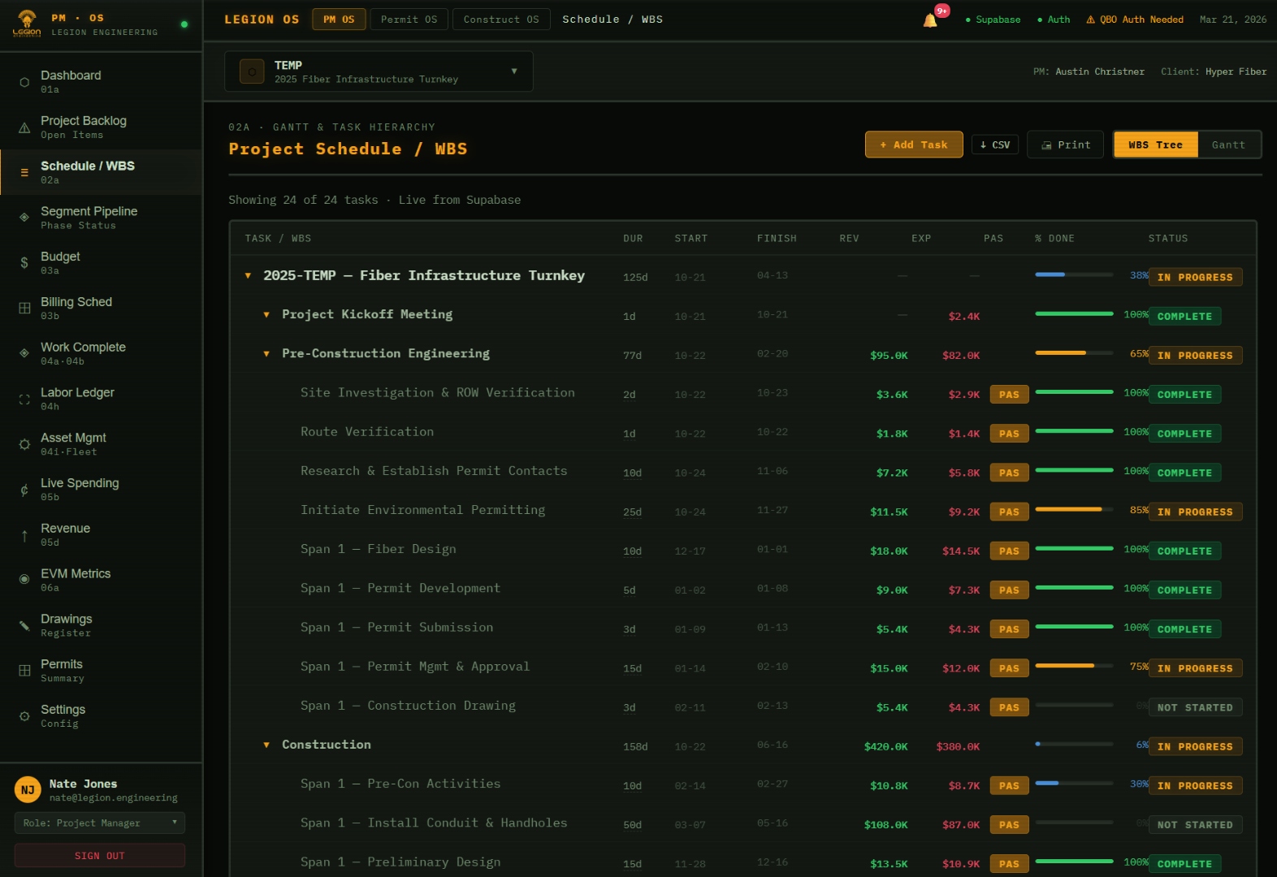Image resolution: width=1277 pixels, height=877 pixels.
Task: Click the FINISH column header
Action: tap(777, 238)
